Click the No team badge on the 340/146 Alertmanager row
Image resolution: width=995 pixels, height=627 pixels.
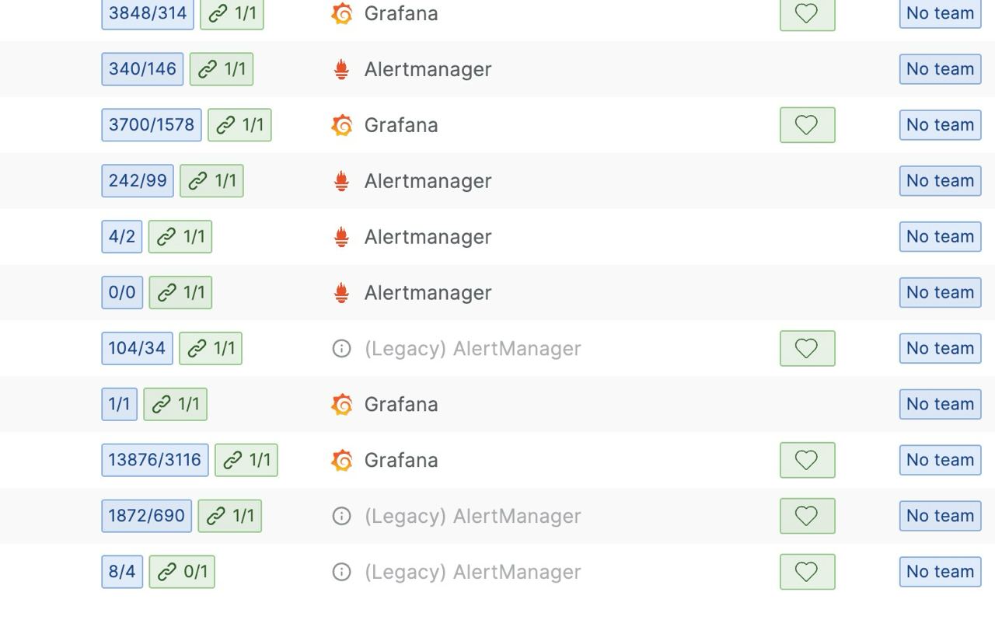939,69
